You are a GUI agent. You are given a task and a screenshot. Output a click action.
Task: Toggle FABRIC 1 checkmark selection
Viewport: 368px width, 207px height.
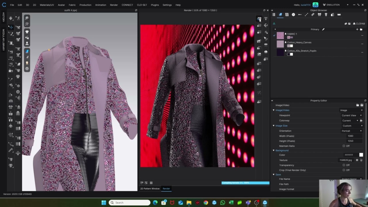pos(274,35)
